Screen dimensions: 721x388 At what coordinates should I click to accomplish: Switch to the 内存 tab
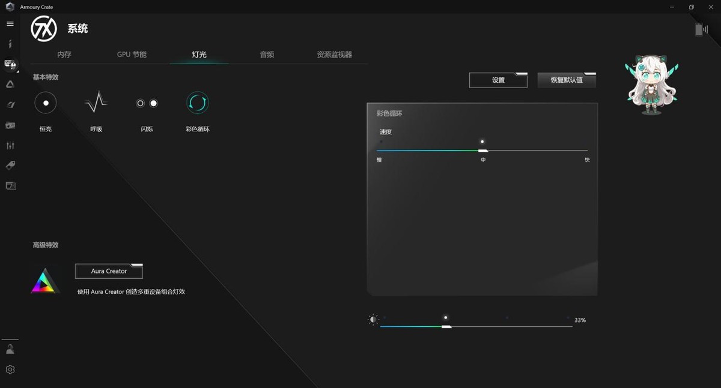(x=64, y=55)
